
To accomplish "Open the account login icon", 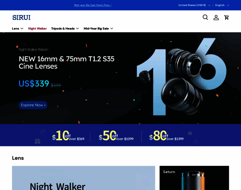I will [x=216, y=17].
